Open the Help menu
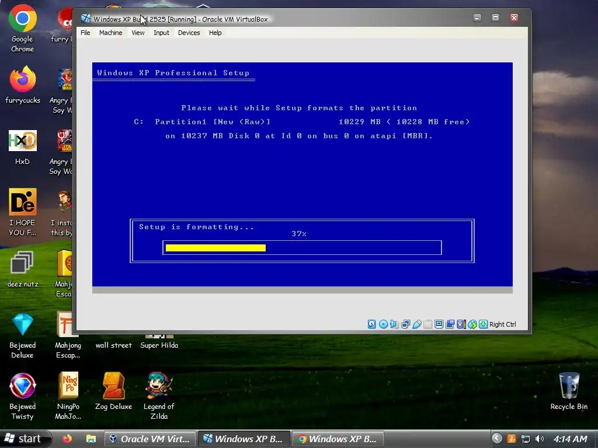 (215, 33)
